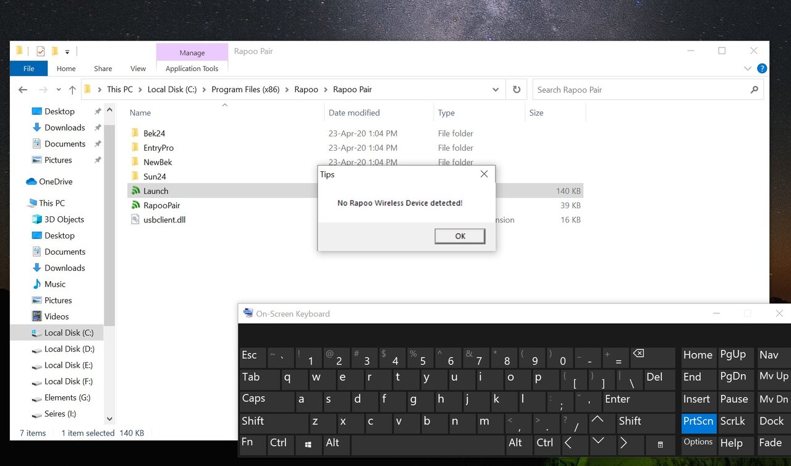Image resolution: width=791 pixels, height=466 pixels.
Task: Open 3D Objects in navigation pane
Action: [64, 219]
